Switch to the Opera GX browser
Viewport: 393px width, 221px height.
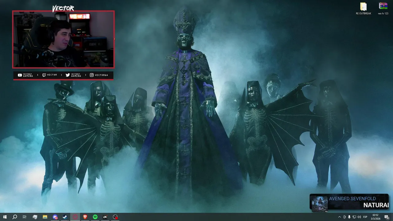[x=75, y=217]
